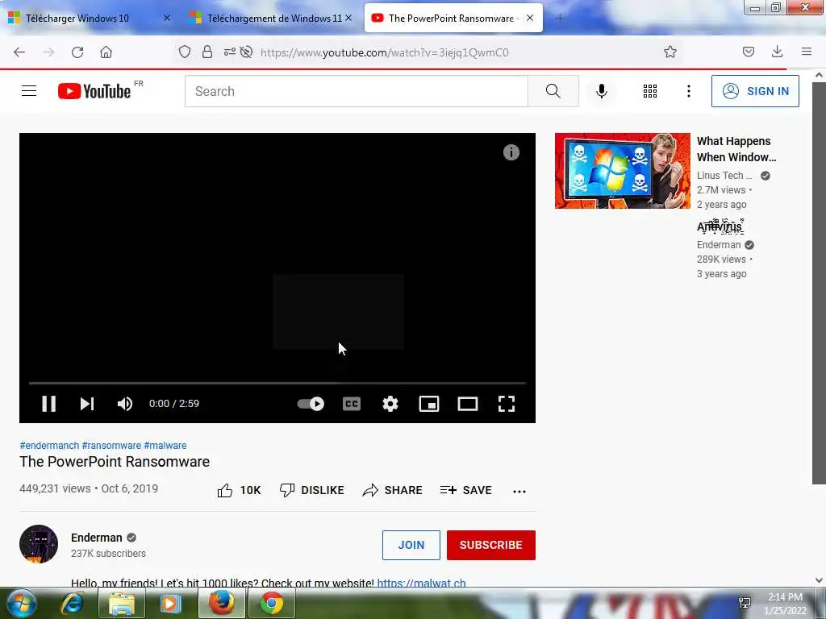Skip to the next video

(87, 404)
